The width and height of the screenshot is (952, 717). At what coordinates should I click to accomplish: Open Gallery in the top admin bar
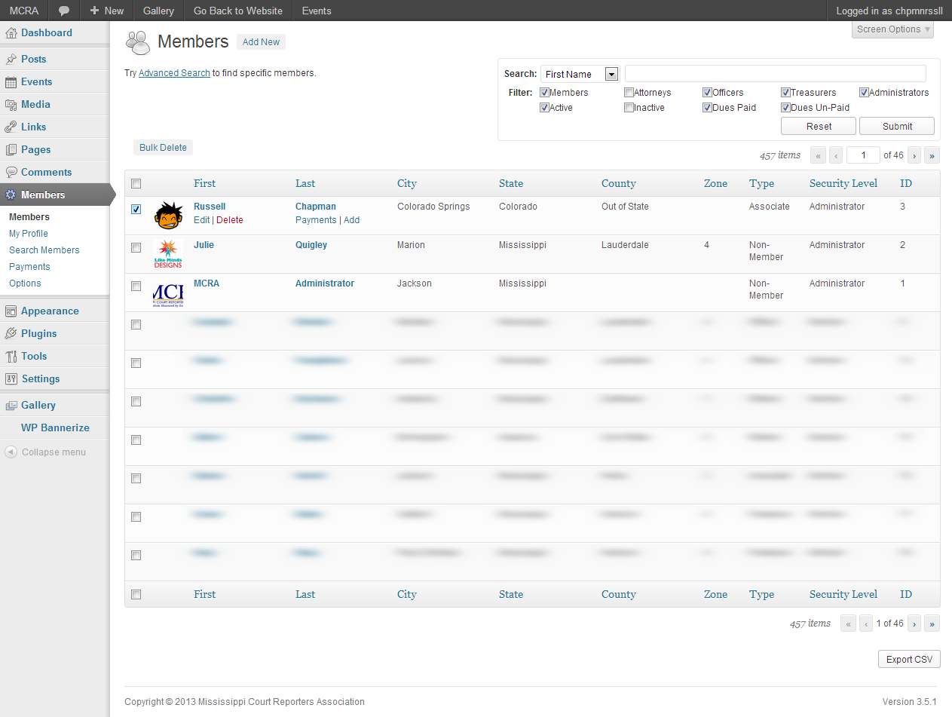coord(158,11)
